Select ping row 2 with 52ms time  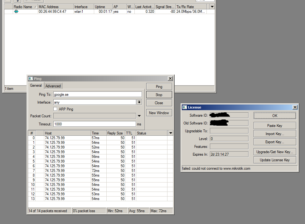coord(100,147)
